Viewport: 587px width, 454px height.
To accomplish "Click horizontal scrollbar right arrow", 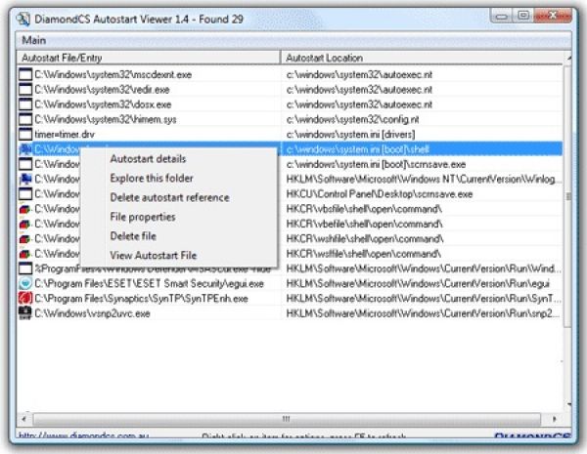I will [x=555, y=419].
